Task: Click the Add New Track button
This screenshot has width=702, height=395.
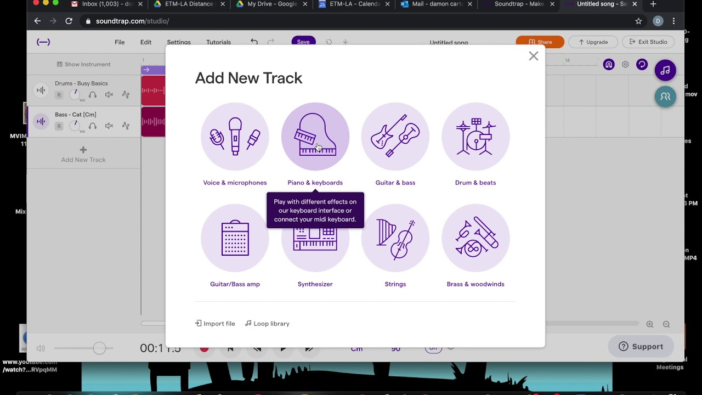Action: coord(83,155)
